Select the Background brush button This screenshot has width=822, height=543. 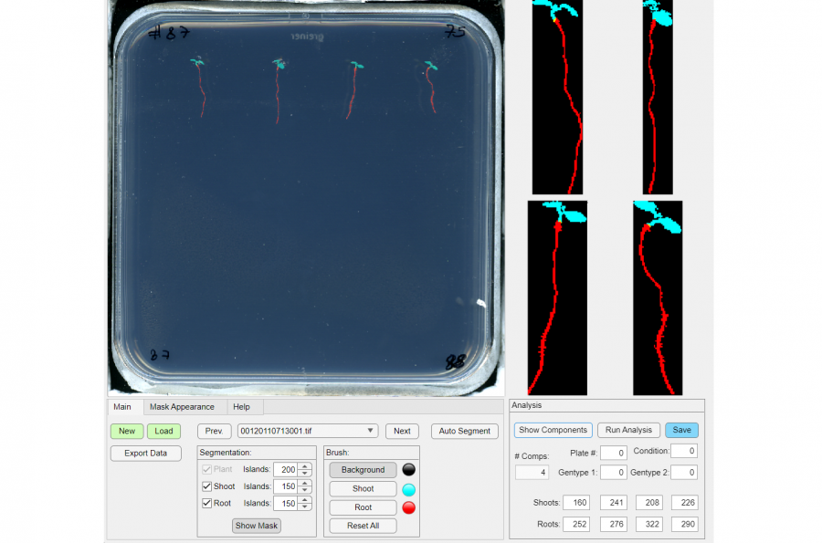tap(363, 470)
